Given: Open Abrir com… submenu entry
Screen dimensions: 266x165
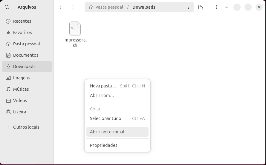Looking at the screenshot, I should pos(102,95).
